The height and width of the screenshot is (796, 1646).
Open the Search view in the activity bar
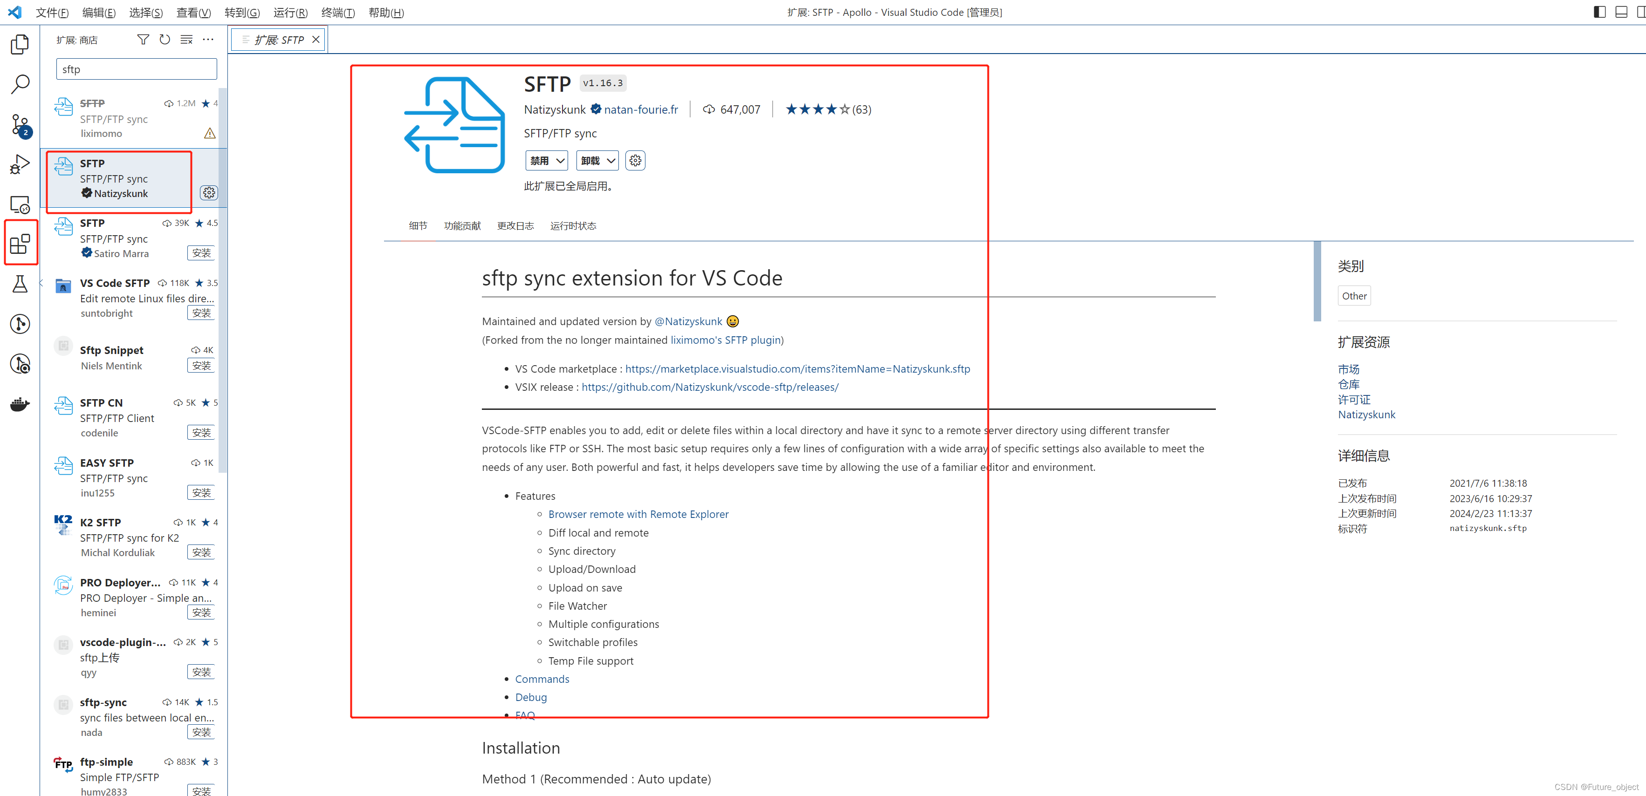coord(21,84)
